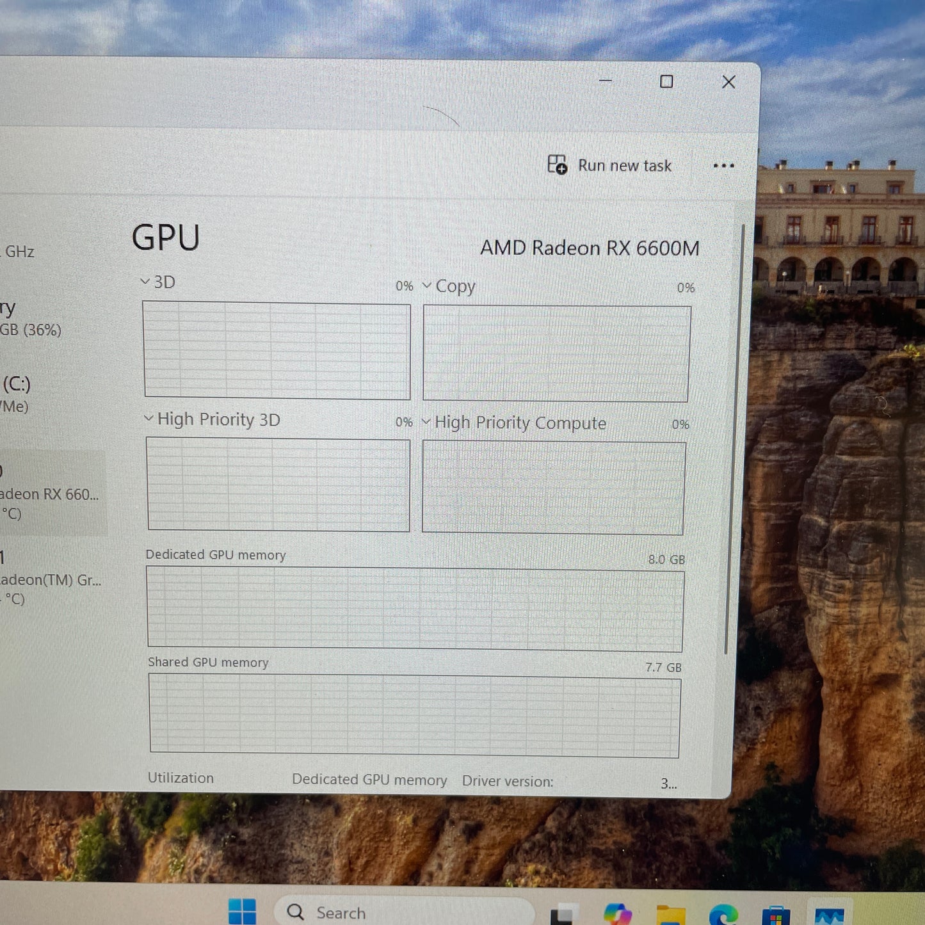Click the High Priority 3D graph
The height and width of the screenshot is (925, 925).
pos(278,485)
